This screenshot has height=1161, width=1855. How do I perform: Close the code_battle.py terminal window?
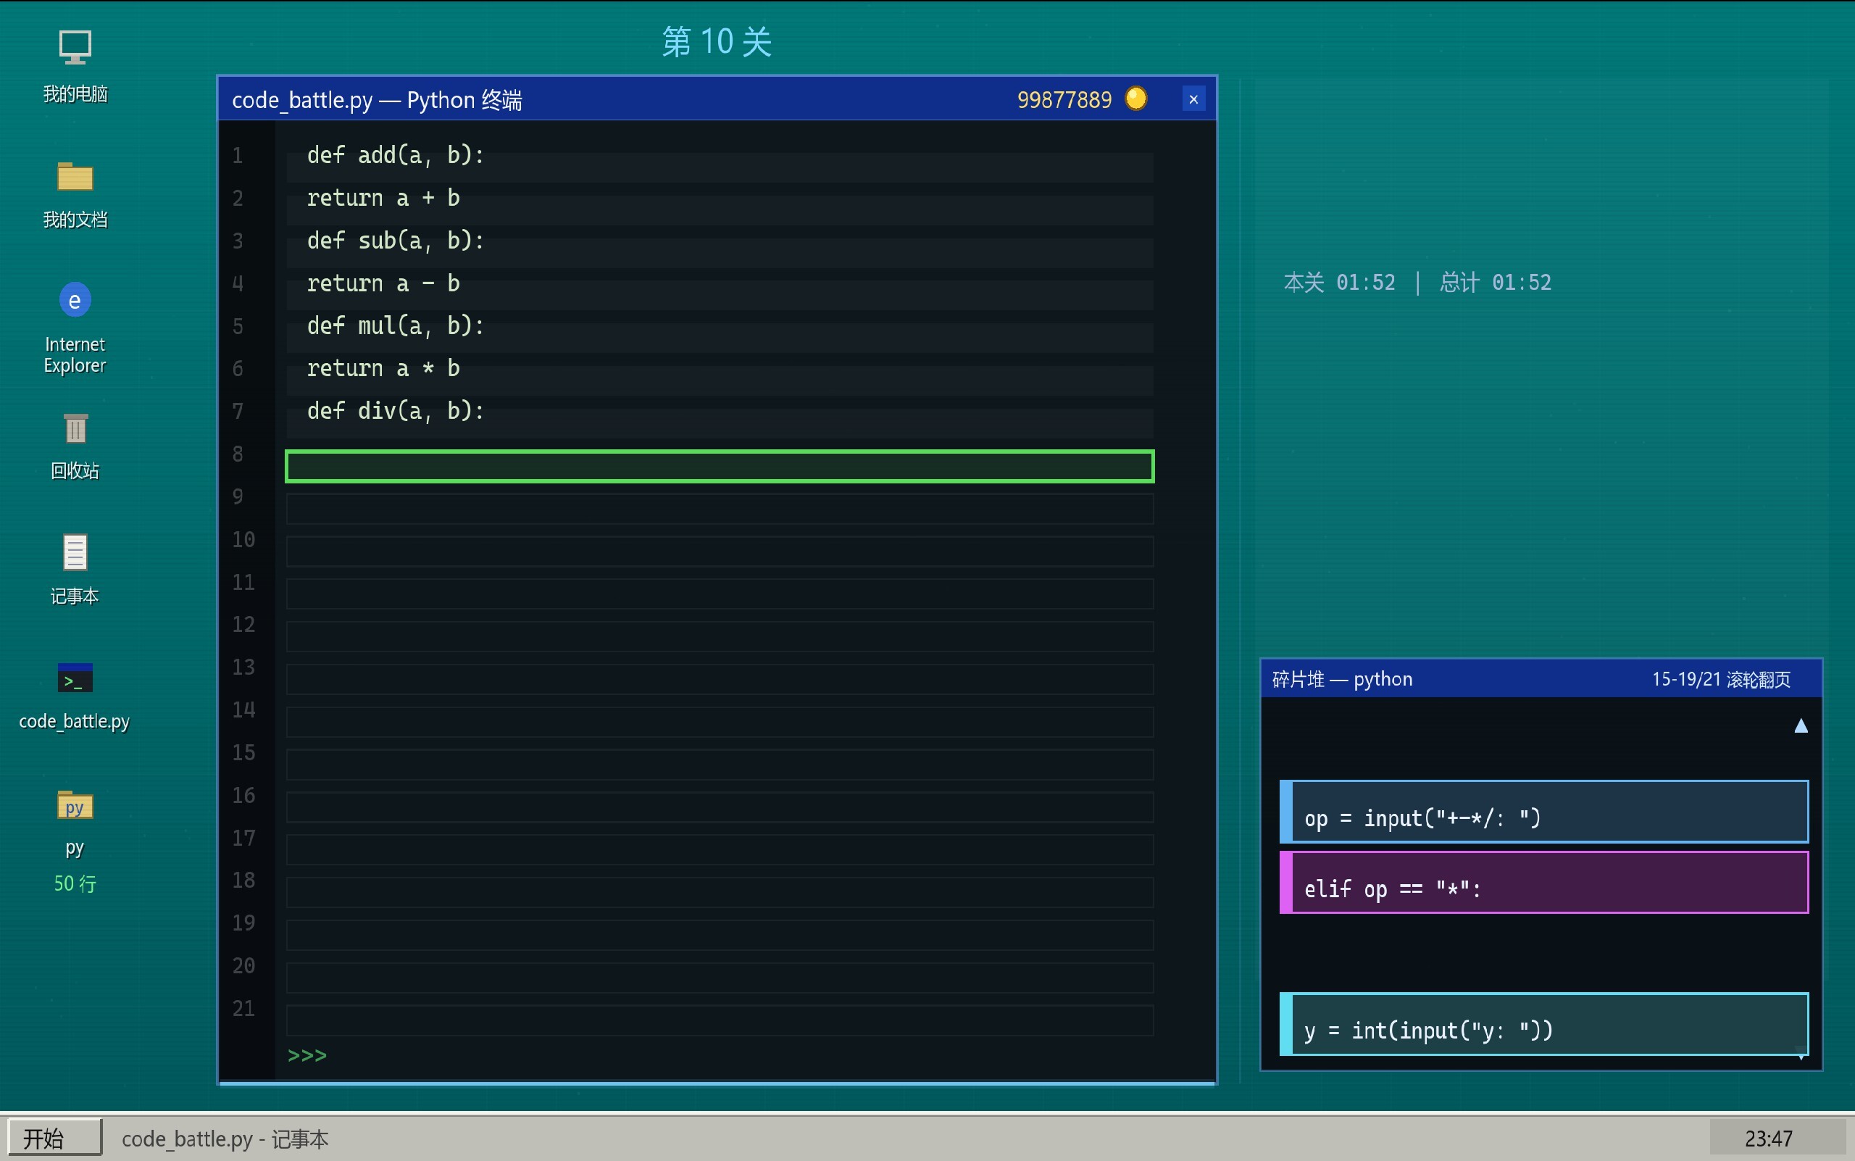point(1193,99)
